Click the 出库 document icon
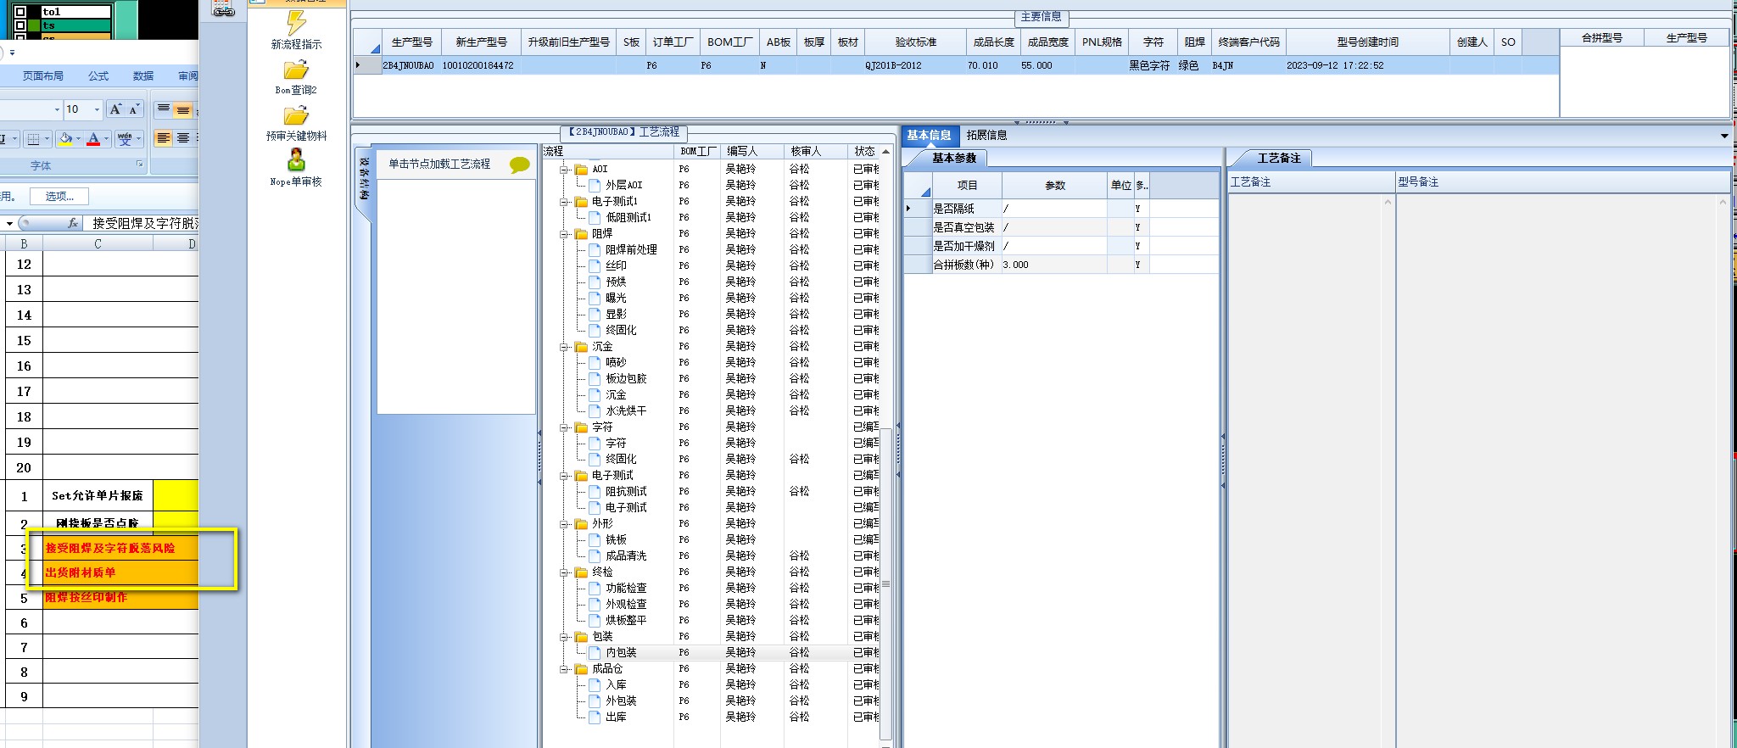This screenshot has width=1737, height=748. [595, 717]
